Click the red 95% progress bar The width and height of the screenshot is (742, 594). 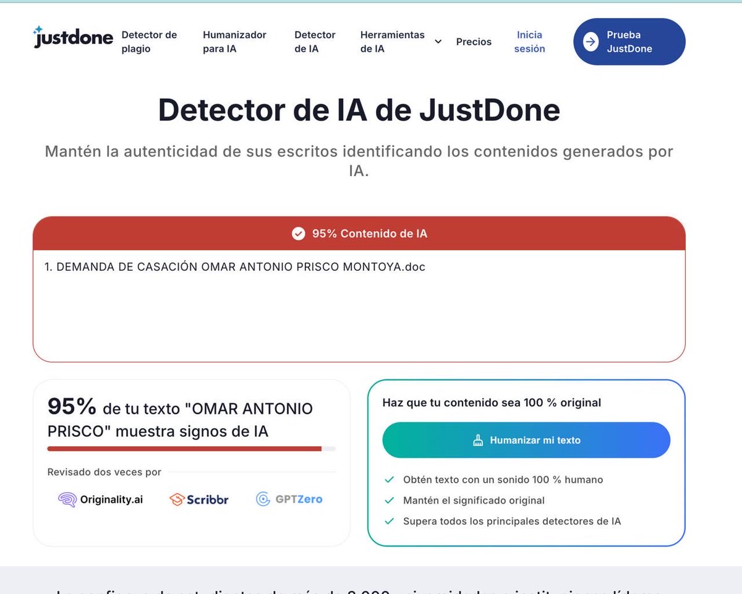[184, 449]
